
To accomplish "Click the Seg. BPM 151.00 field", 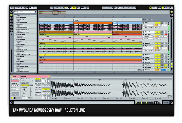I will (38, 85).
